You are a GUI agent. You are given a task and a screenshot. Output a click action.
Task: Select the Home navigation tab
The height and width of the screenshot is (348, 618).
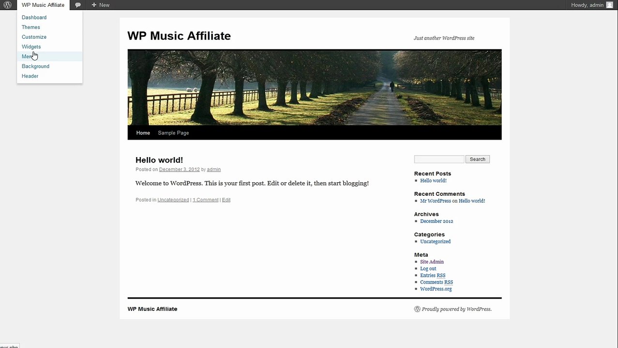tap(143, 133)
